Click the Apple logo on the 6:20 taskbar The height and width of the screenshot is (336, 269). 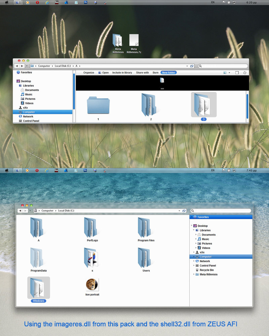7,3
